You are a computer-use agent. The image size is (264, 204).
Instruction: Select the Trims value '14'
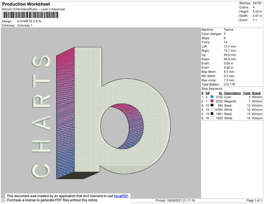tap(226, 42)
